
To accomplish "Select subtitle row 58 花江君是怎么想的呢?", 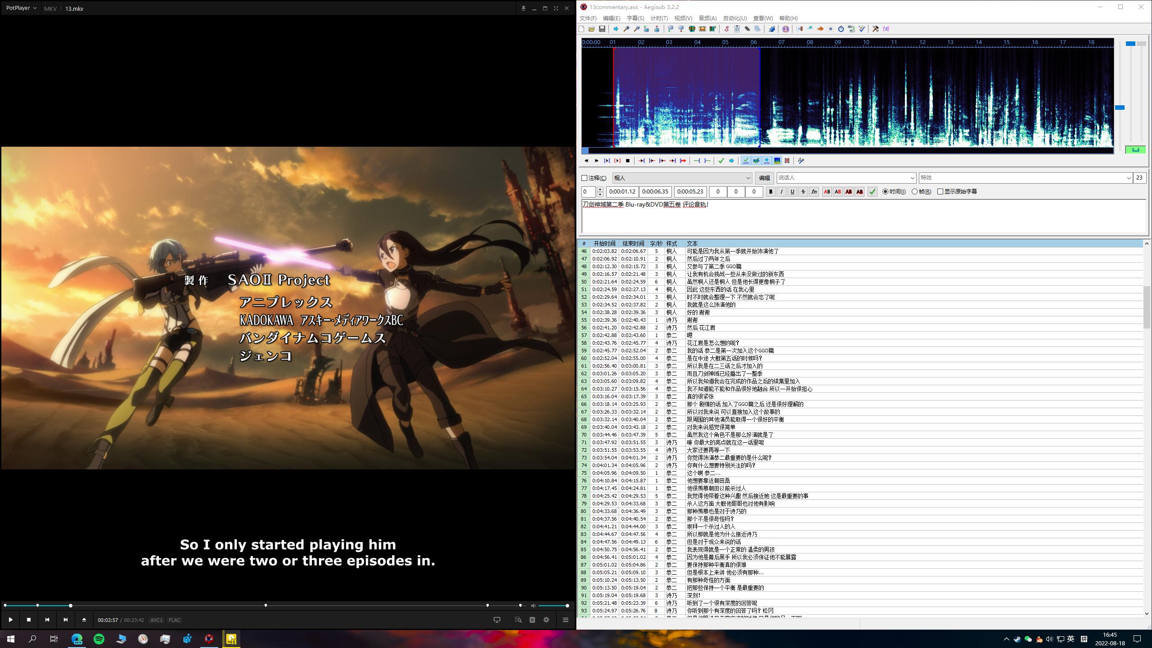I will (x=860, y=343).
